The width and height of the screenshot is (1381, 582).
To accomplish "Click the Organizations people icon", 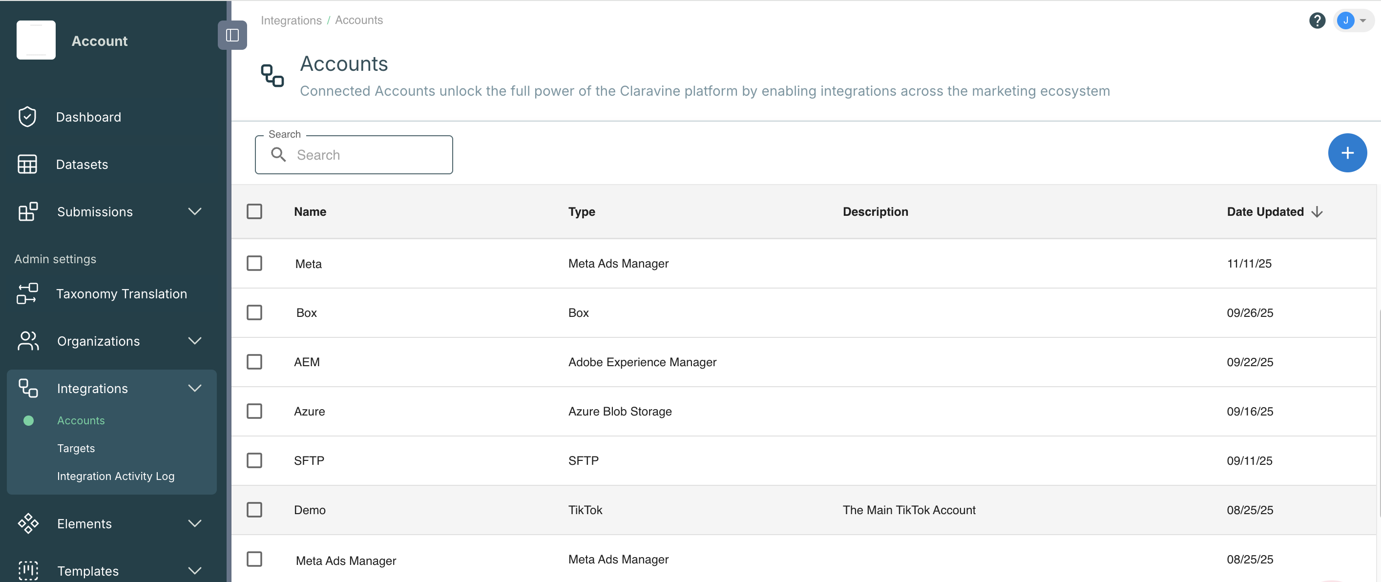I will [x=28, y=341].
